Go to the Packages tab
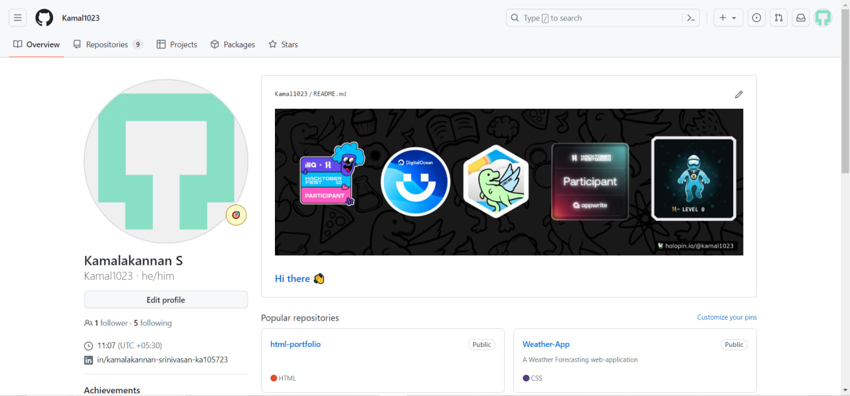 [232, 44]
